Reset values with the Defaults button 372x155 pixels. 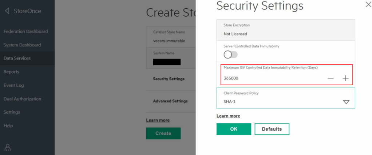272,129
